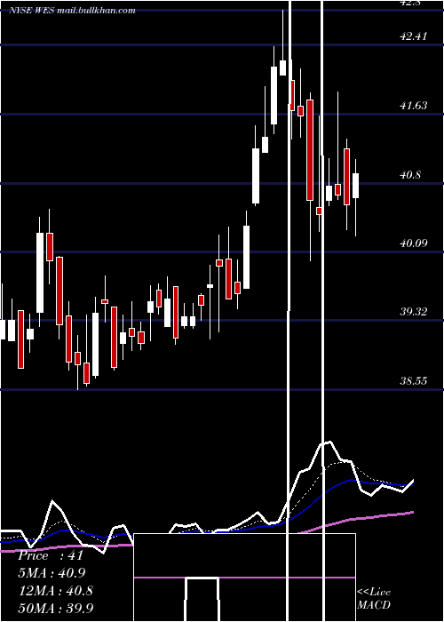Image resolution: width=444 pixels, height=622 pixels.
Task: Click the 41.63 price axis label
Action: 414,106
